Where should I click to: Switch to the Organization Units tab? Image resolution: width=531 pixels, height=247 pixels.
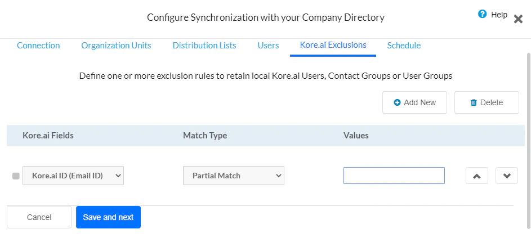[116, 46]
